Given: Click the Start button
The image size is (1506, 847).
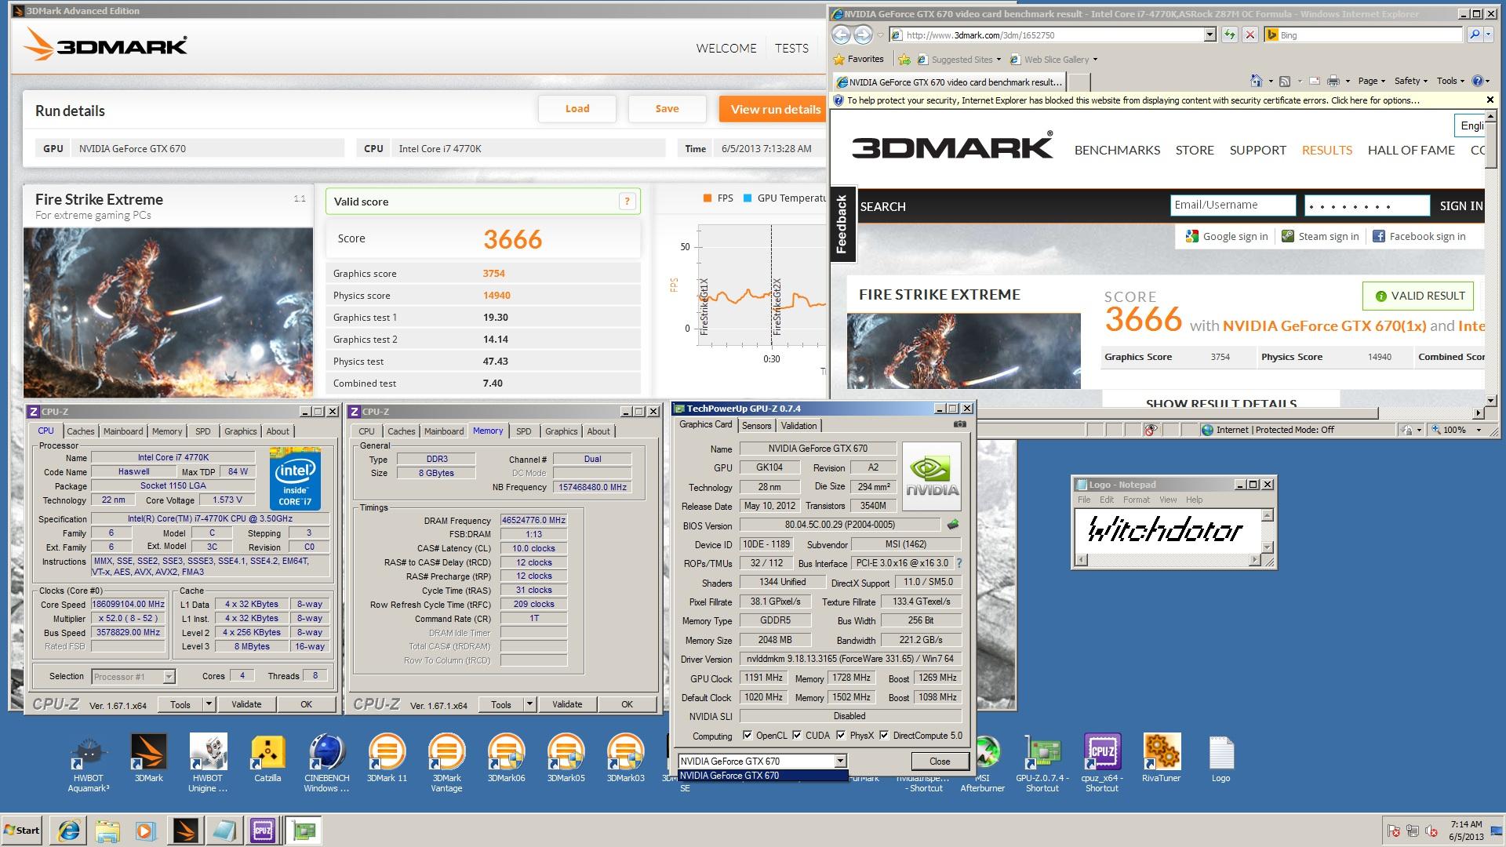Looking at the screenshot, I should 22,831.
